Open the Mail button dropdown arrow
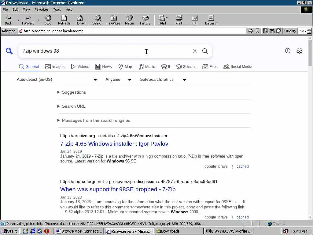313x235 pixels. tap(167, 18)
